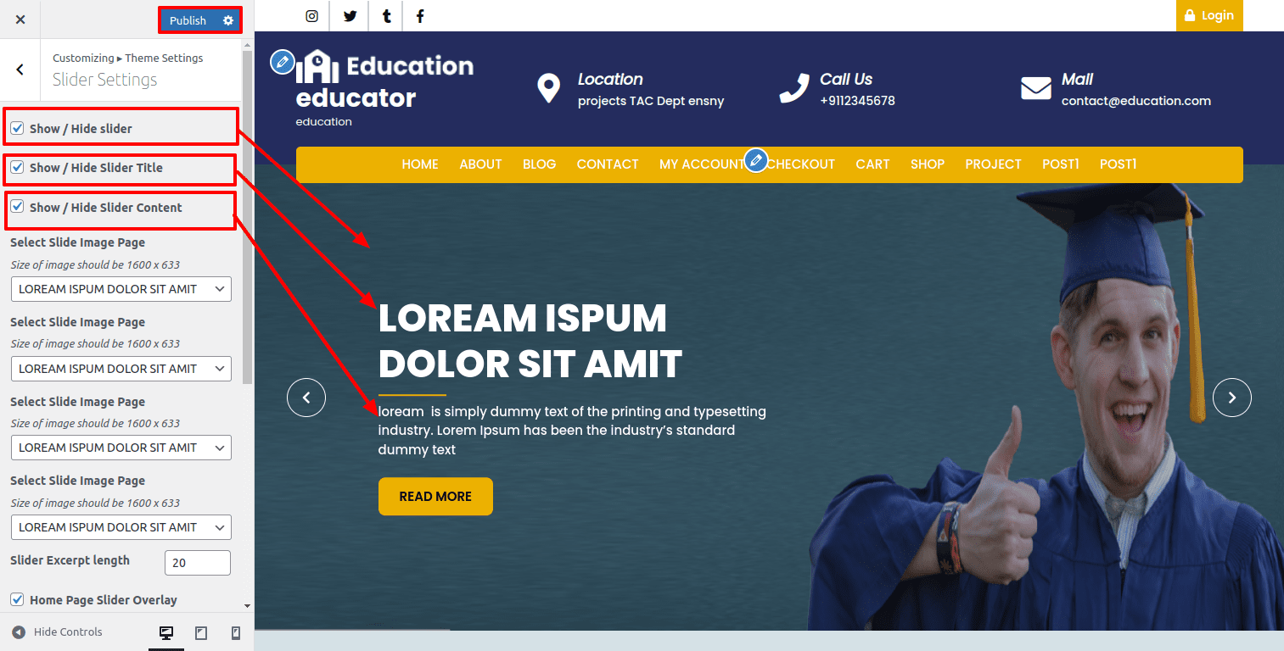
Task: Go to the previous slide arrow
Action: [x=306, y=398]
